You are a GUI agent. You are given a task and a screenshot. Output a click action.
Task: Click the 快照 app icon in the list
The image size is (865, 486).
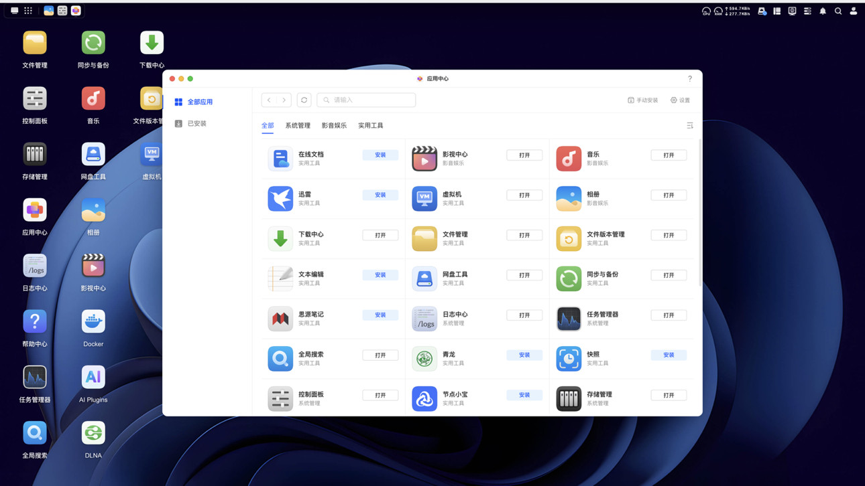click(569, 359)
